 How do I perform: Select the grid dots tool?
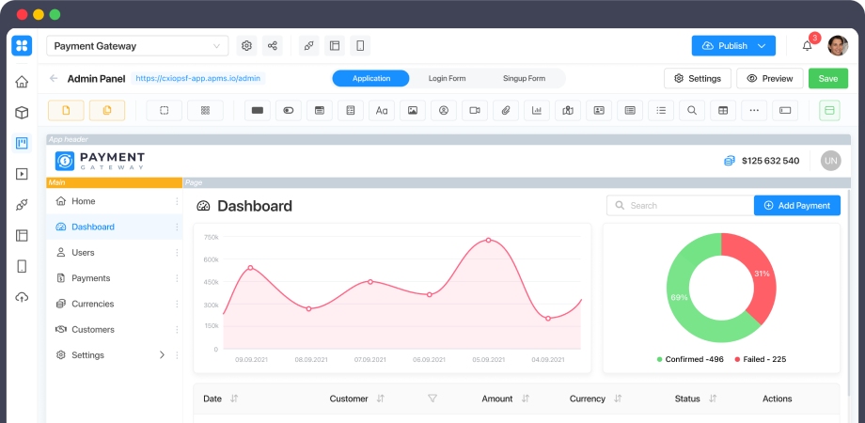[x=205, y=110]
